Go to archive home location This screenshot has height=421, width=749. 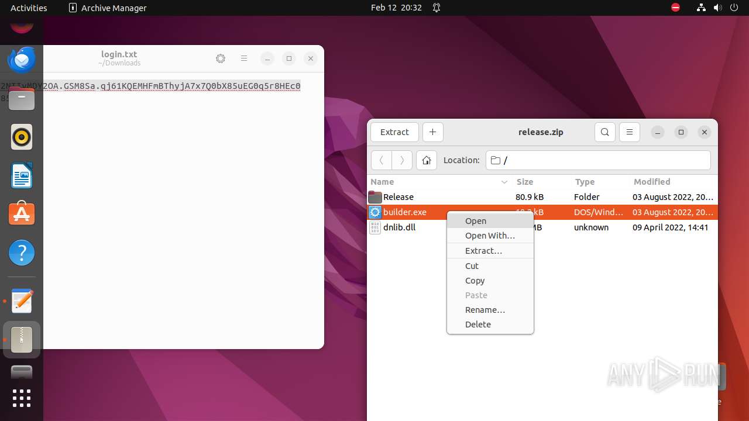[x=427, y=160]
